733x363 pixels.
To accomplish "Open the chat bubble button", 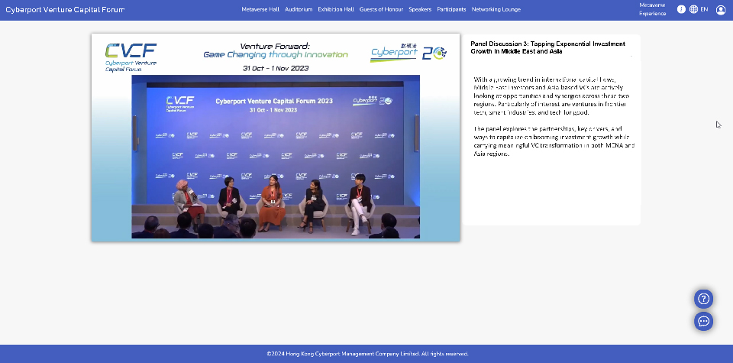I will coord(703,321).
